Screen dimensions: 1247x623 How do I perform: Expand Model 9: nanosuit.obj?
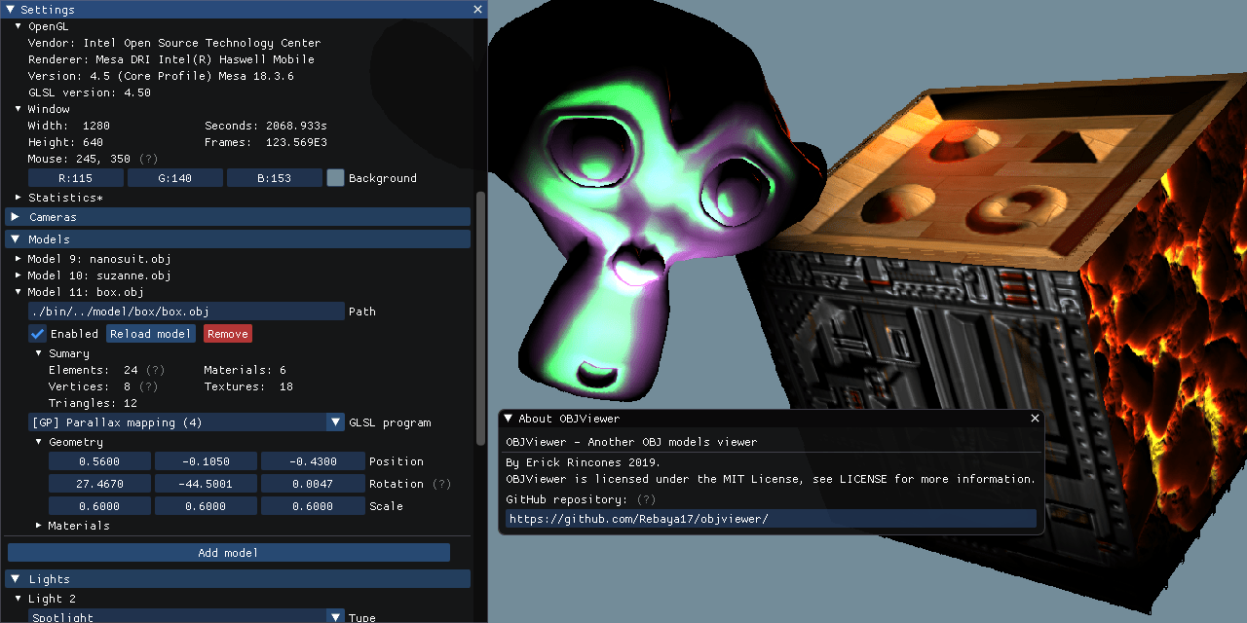19,259
